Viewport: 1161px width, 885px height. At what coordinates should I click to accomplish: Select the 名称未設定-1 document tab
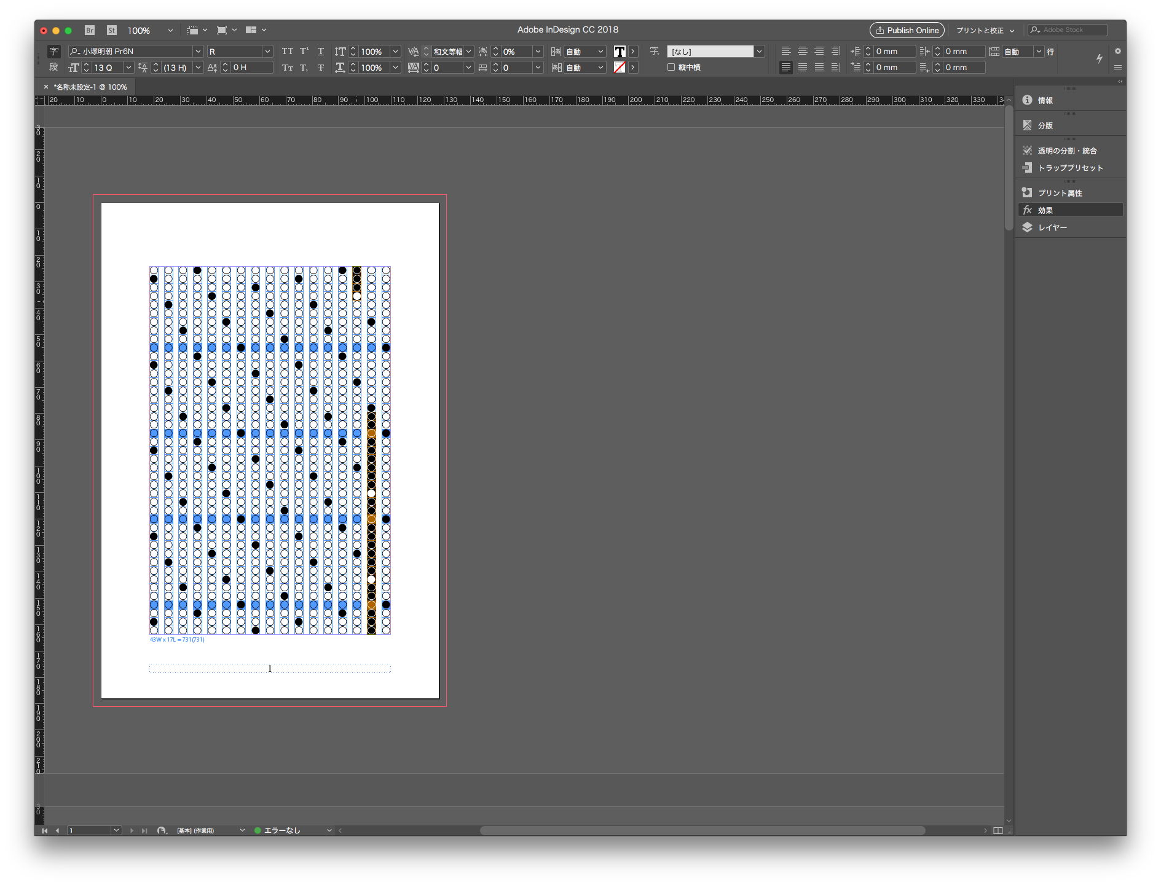click(92, 87)
